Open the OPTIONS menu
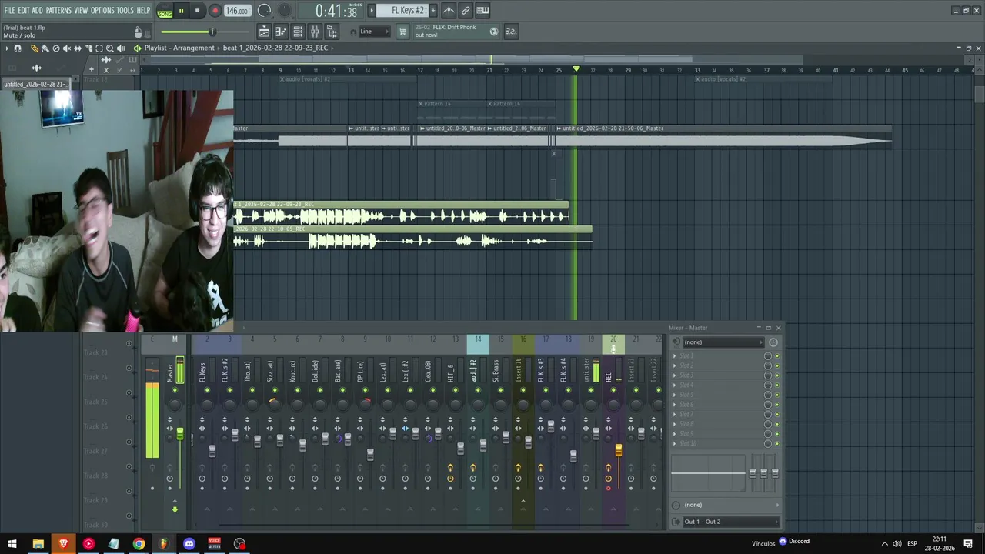Image resolution: width=985 pixels, height=554 pixels. pos(102,10)
